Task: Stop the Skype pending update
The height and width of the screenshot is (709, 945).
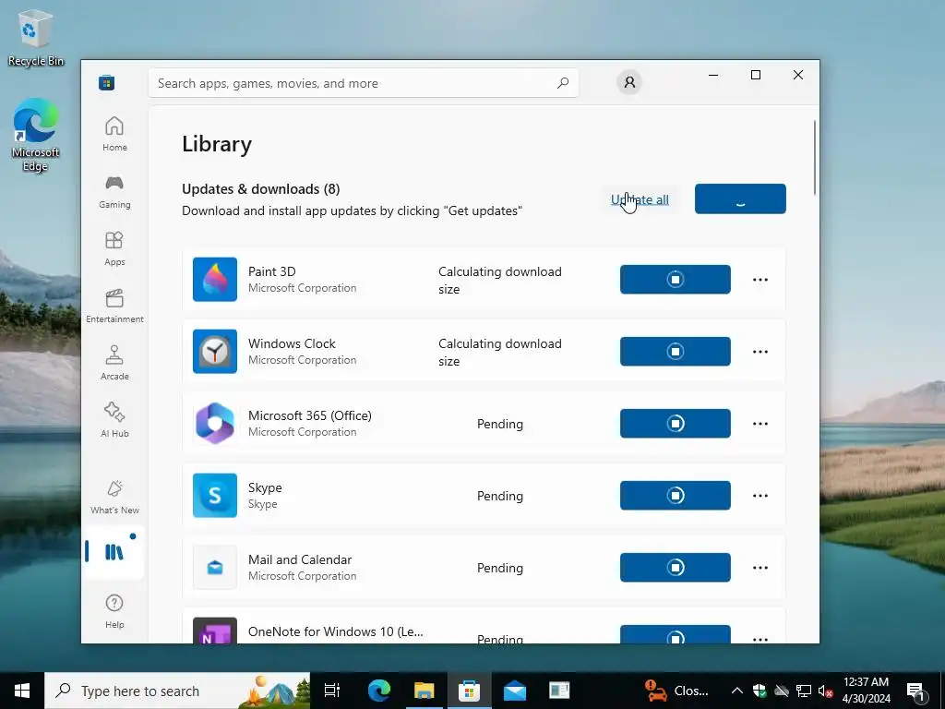Action: pyautogui.click(x=675, y=496)
